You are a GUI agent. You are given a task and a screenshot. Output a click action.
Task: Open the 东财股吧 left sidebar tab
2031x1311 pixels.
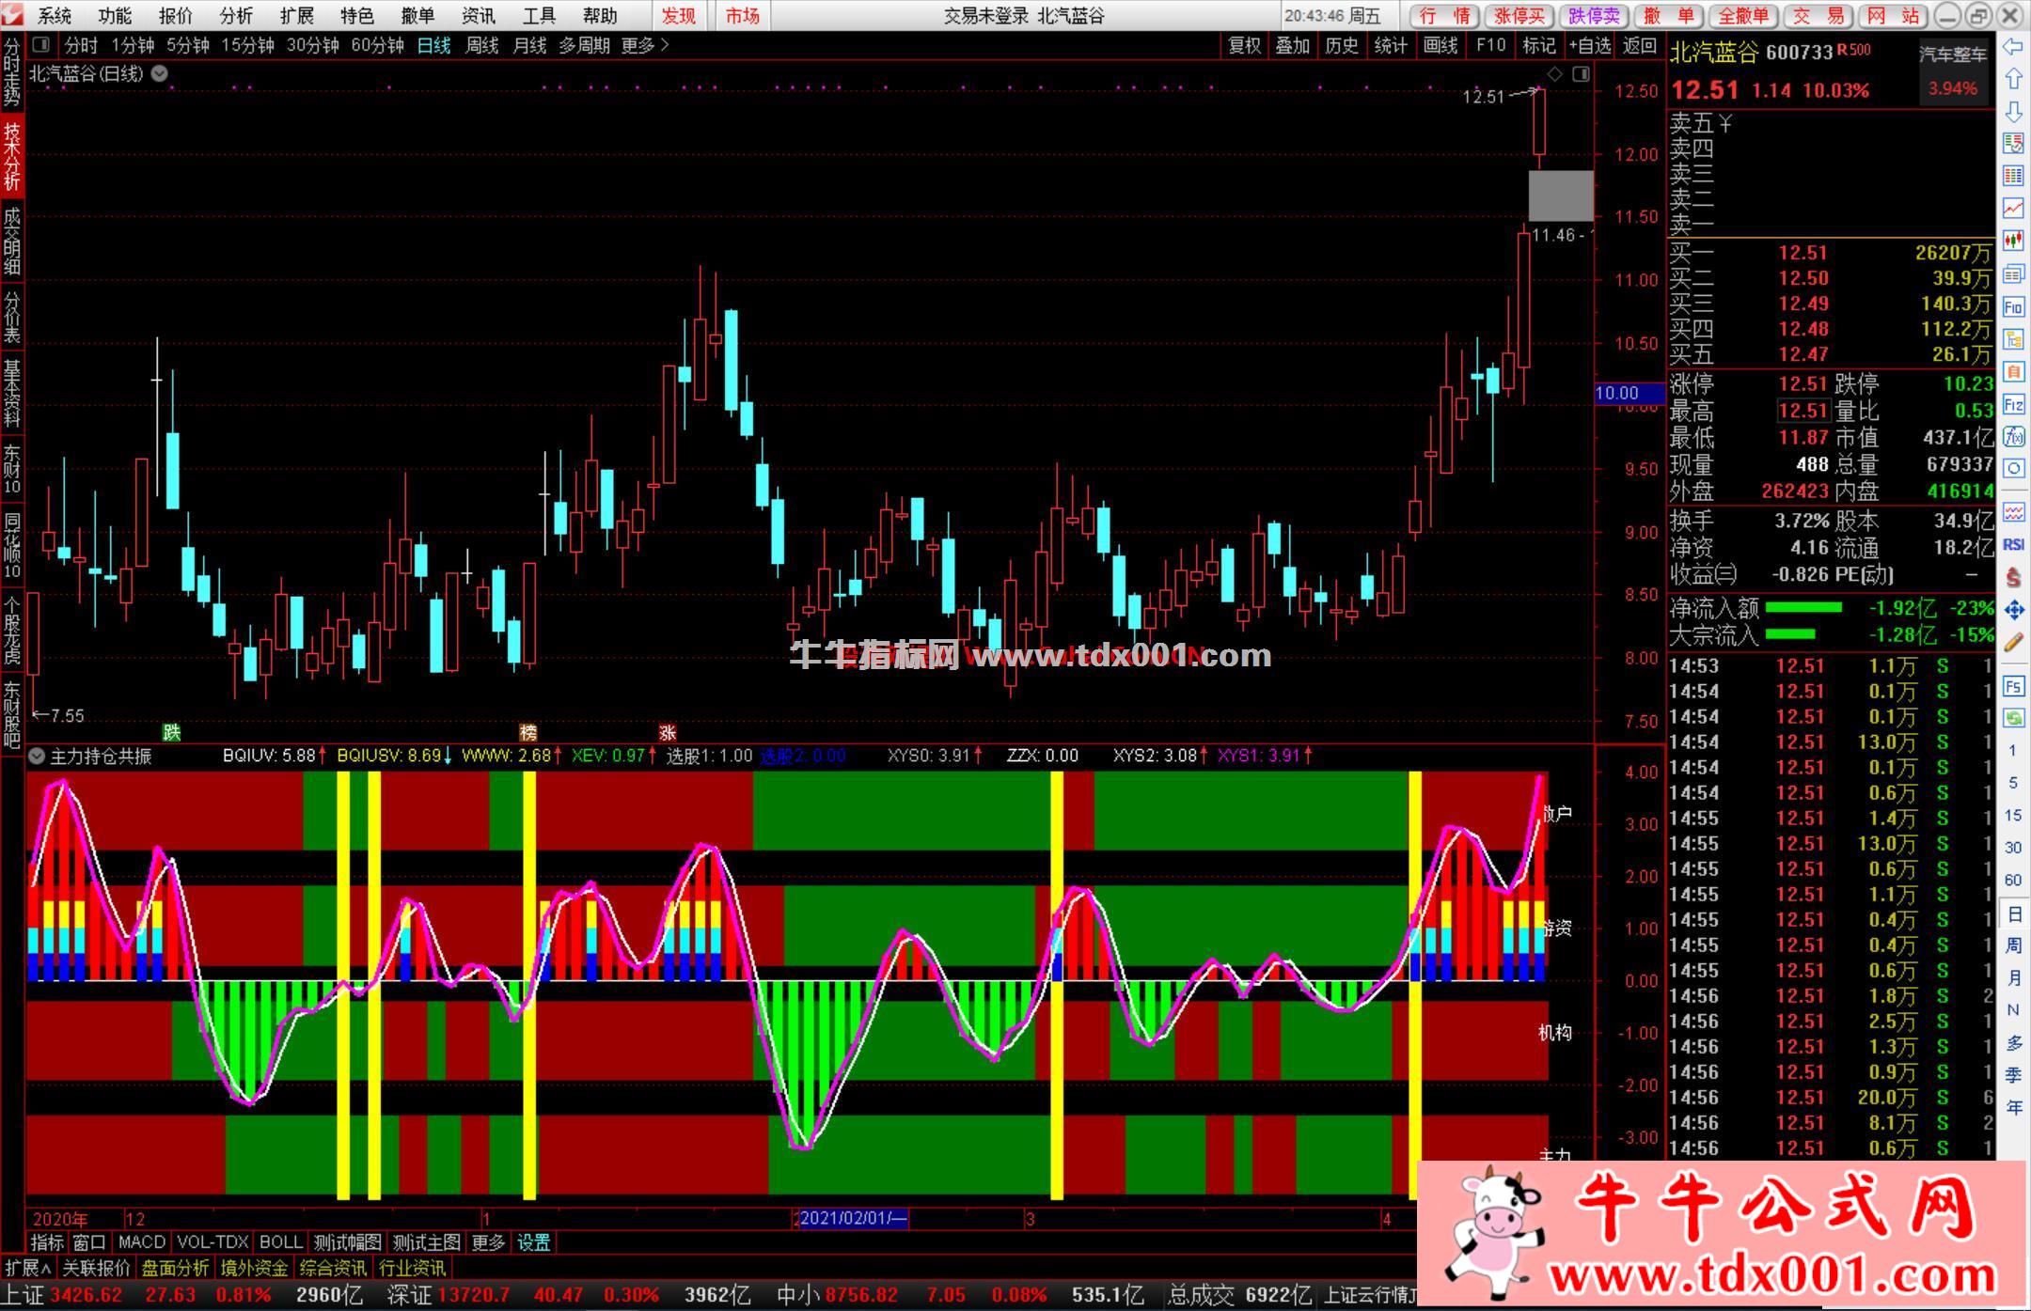(x=11, y=715)
